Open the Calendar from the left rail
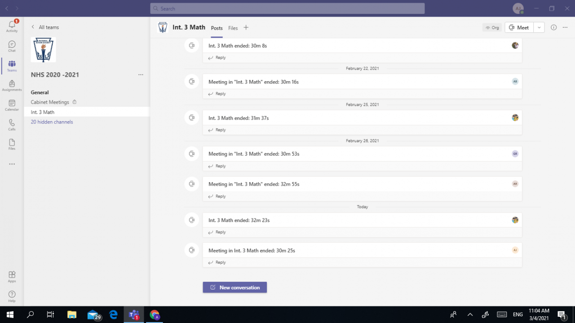Viewport: 575px width, 323px height. [12, 105]
